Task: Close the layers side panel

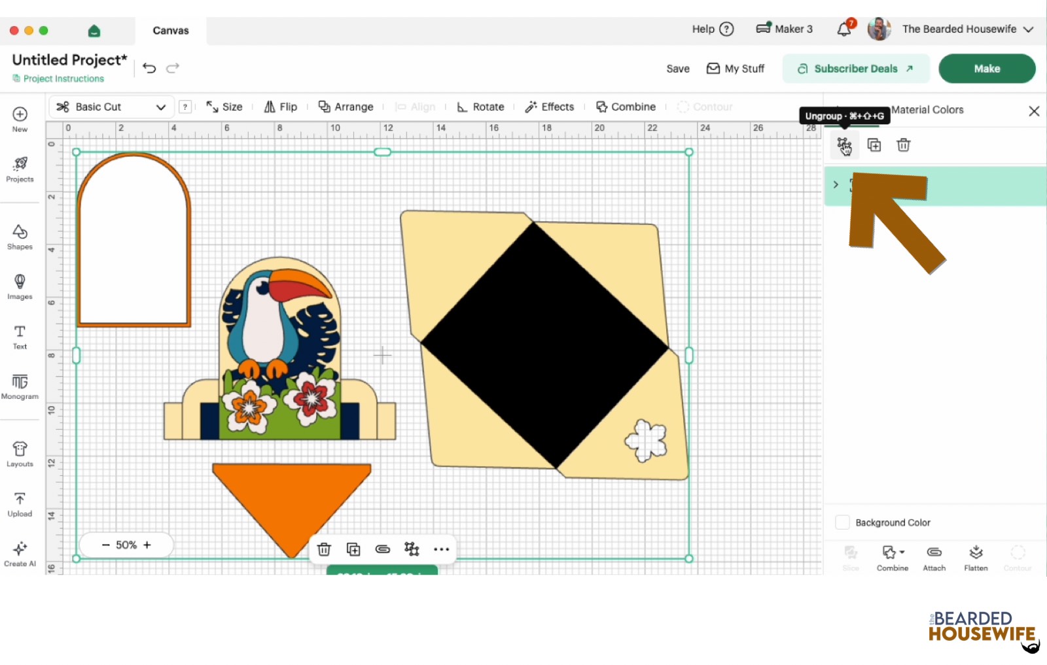Action: (x=1034, y=111)
